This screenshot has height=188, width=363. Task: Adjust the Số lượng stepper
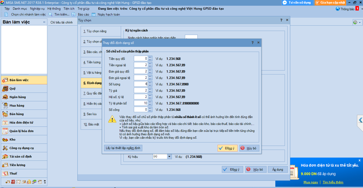tap(150, 84)
